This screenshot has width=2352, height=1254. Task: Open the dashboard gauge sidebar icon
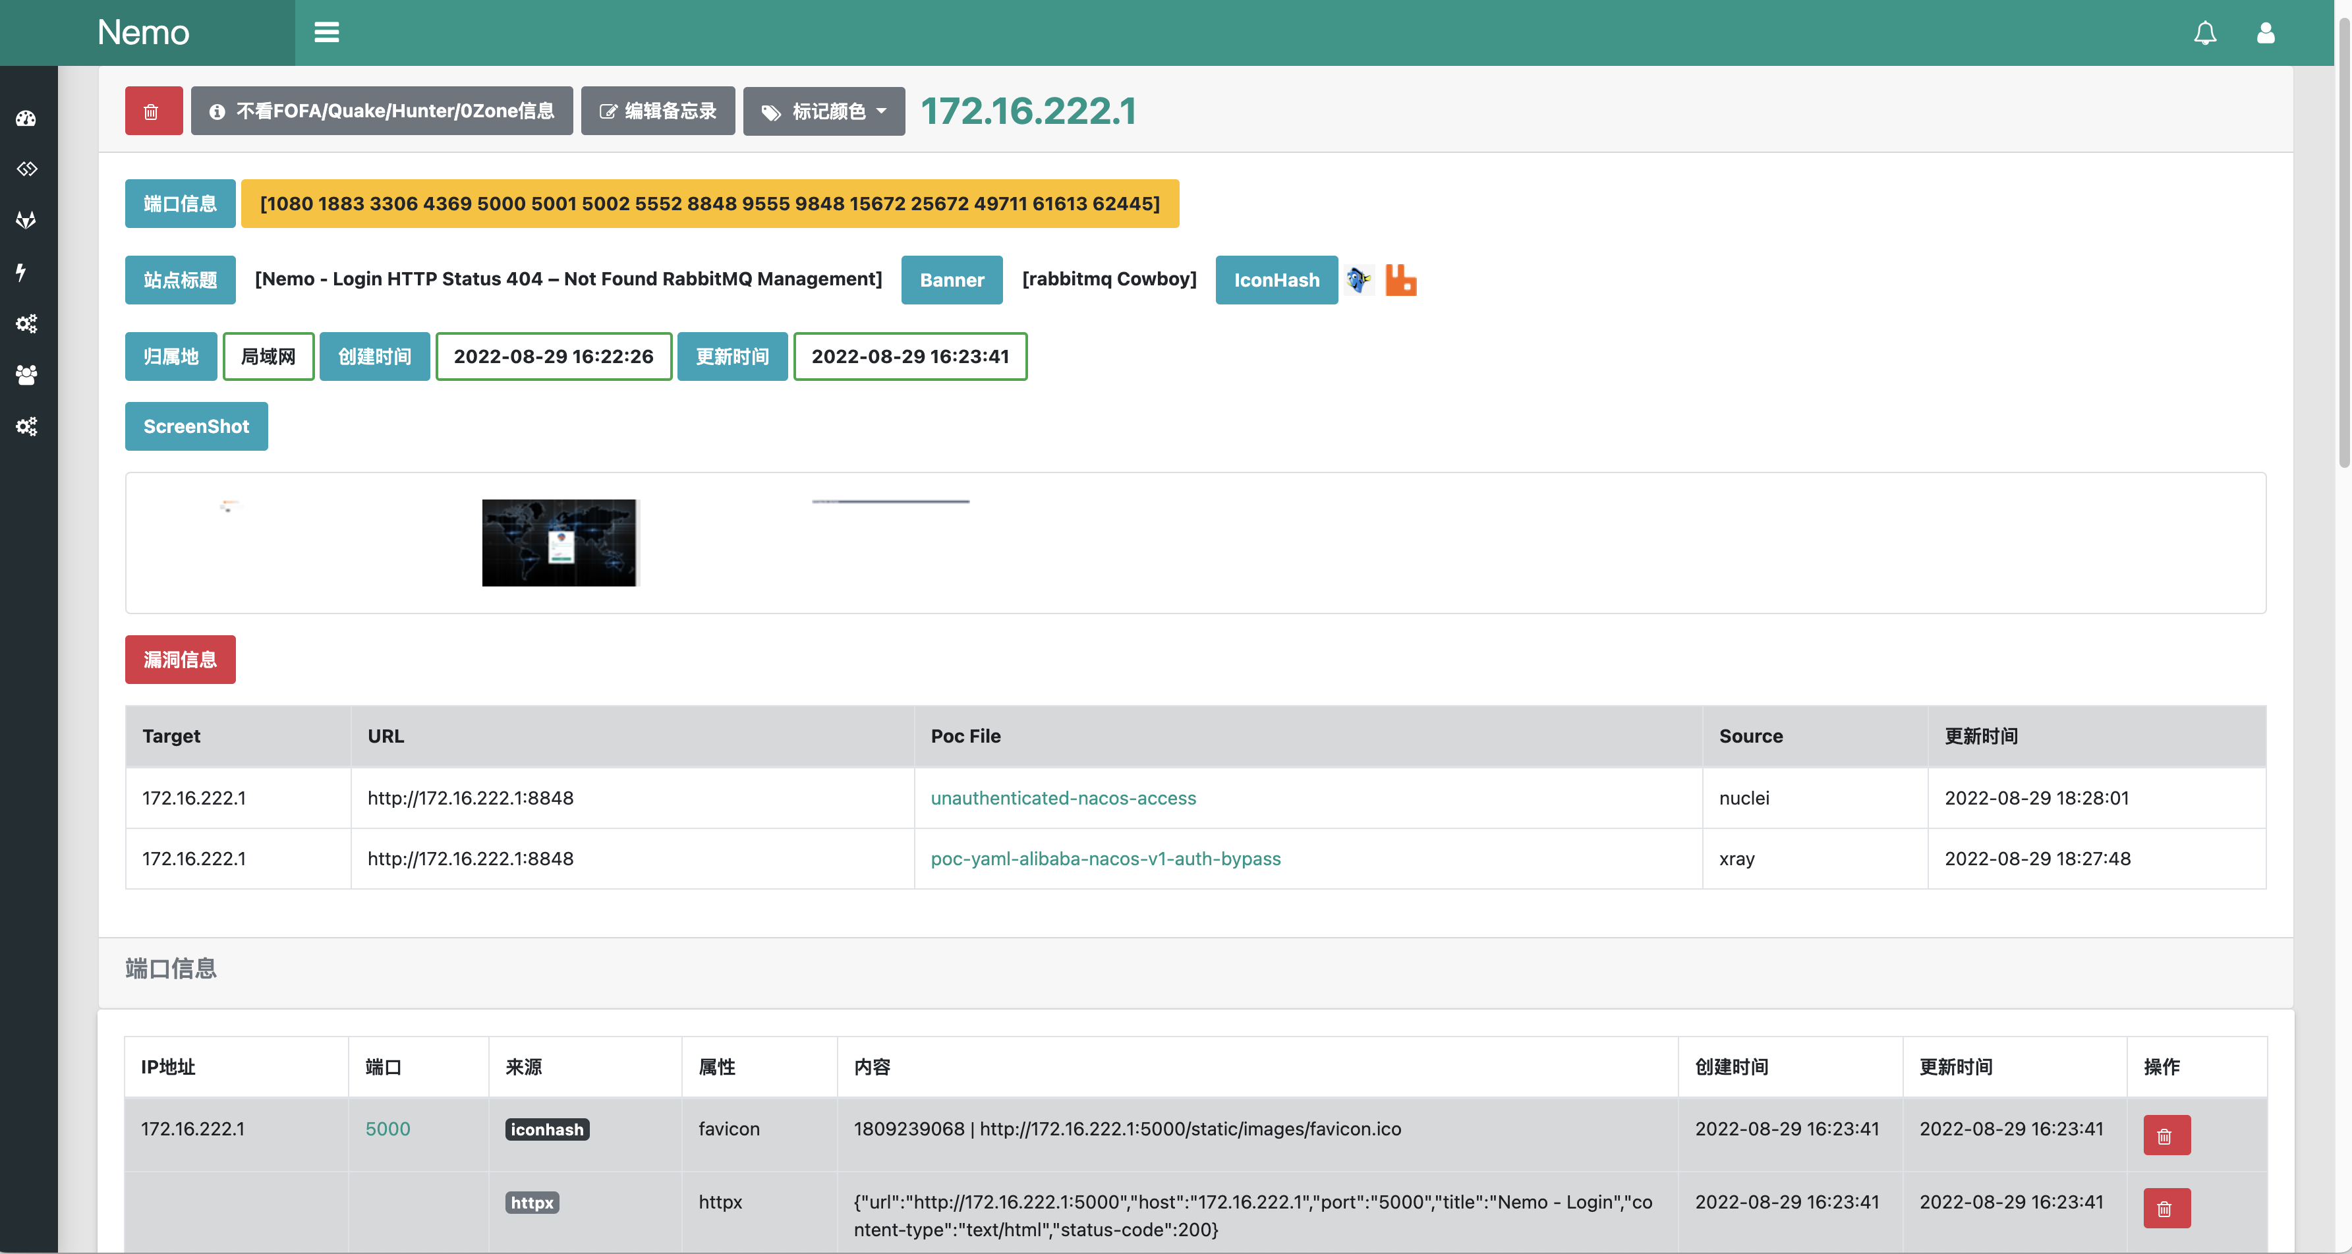click(x=26, y=119)
